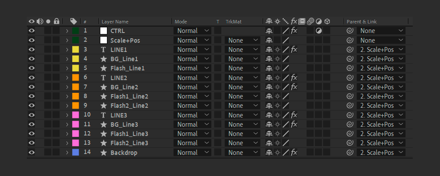Click the audio speaker column header icon
This screenshot has width=440, height=176.
tap(40, 21)
